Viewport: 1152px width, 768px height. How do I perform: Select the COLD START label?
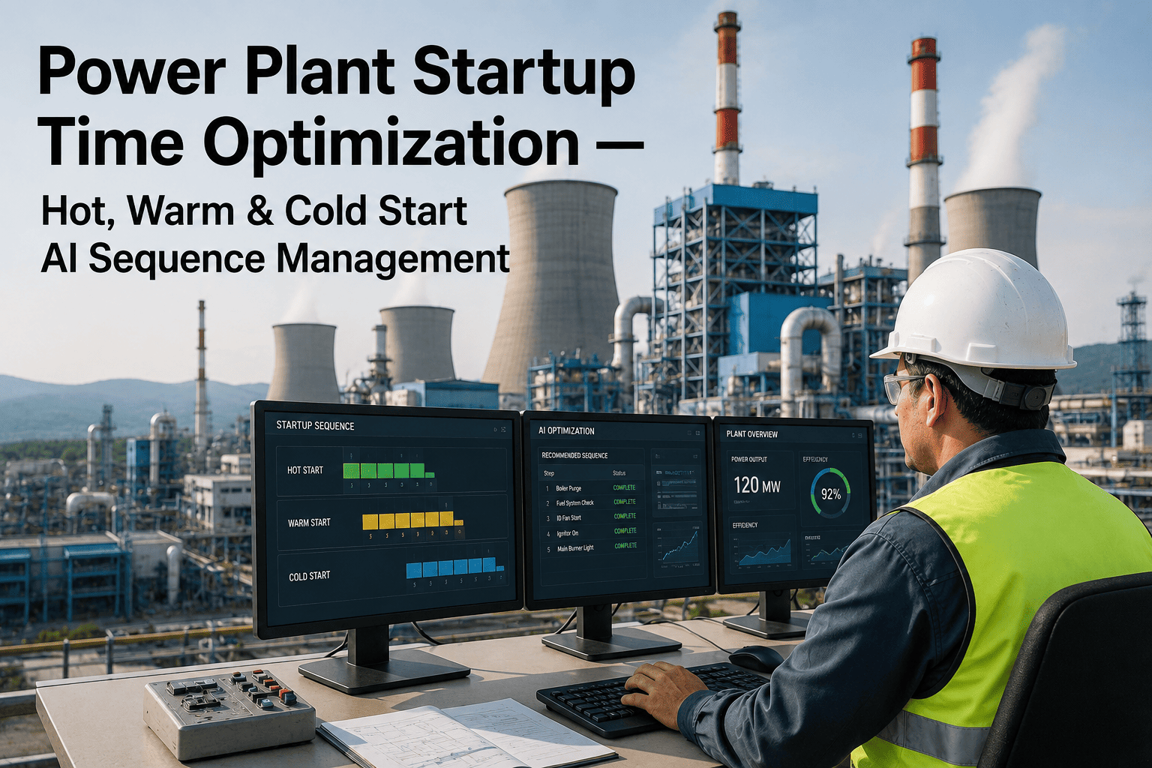(309, 576)
